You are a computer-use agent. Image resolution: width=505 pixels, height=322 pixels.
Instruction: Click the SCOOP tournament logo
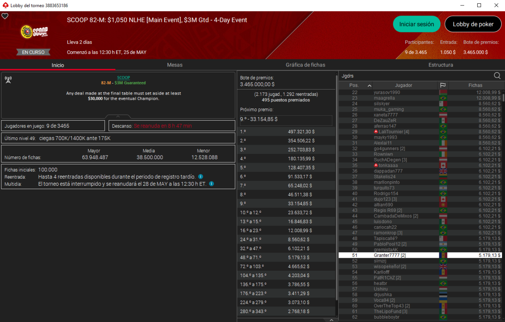[x=34, y=32]
